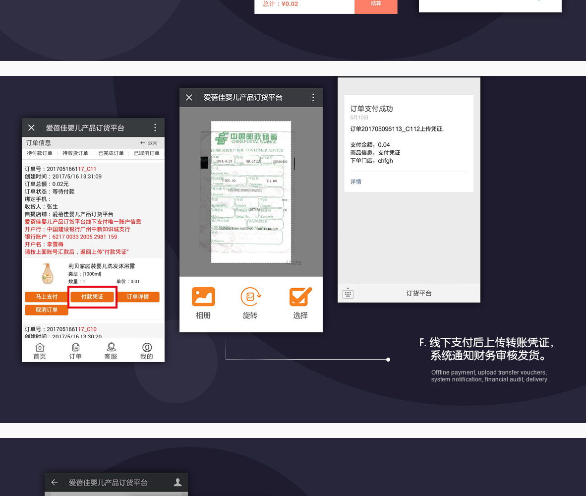Image resolution: width=586 pixels, height=496 pixels.
Task: Switch to 待付款订单 tab
Action: 40,153
